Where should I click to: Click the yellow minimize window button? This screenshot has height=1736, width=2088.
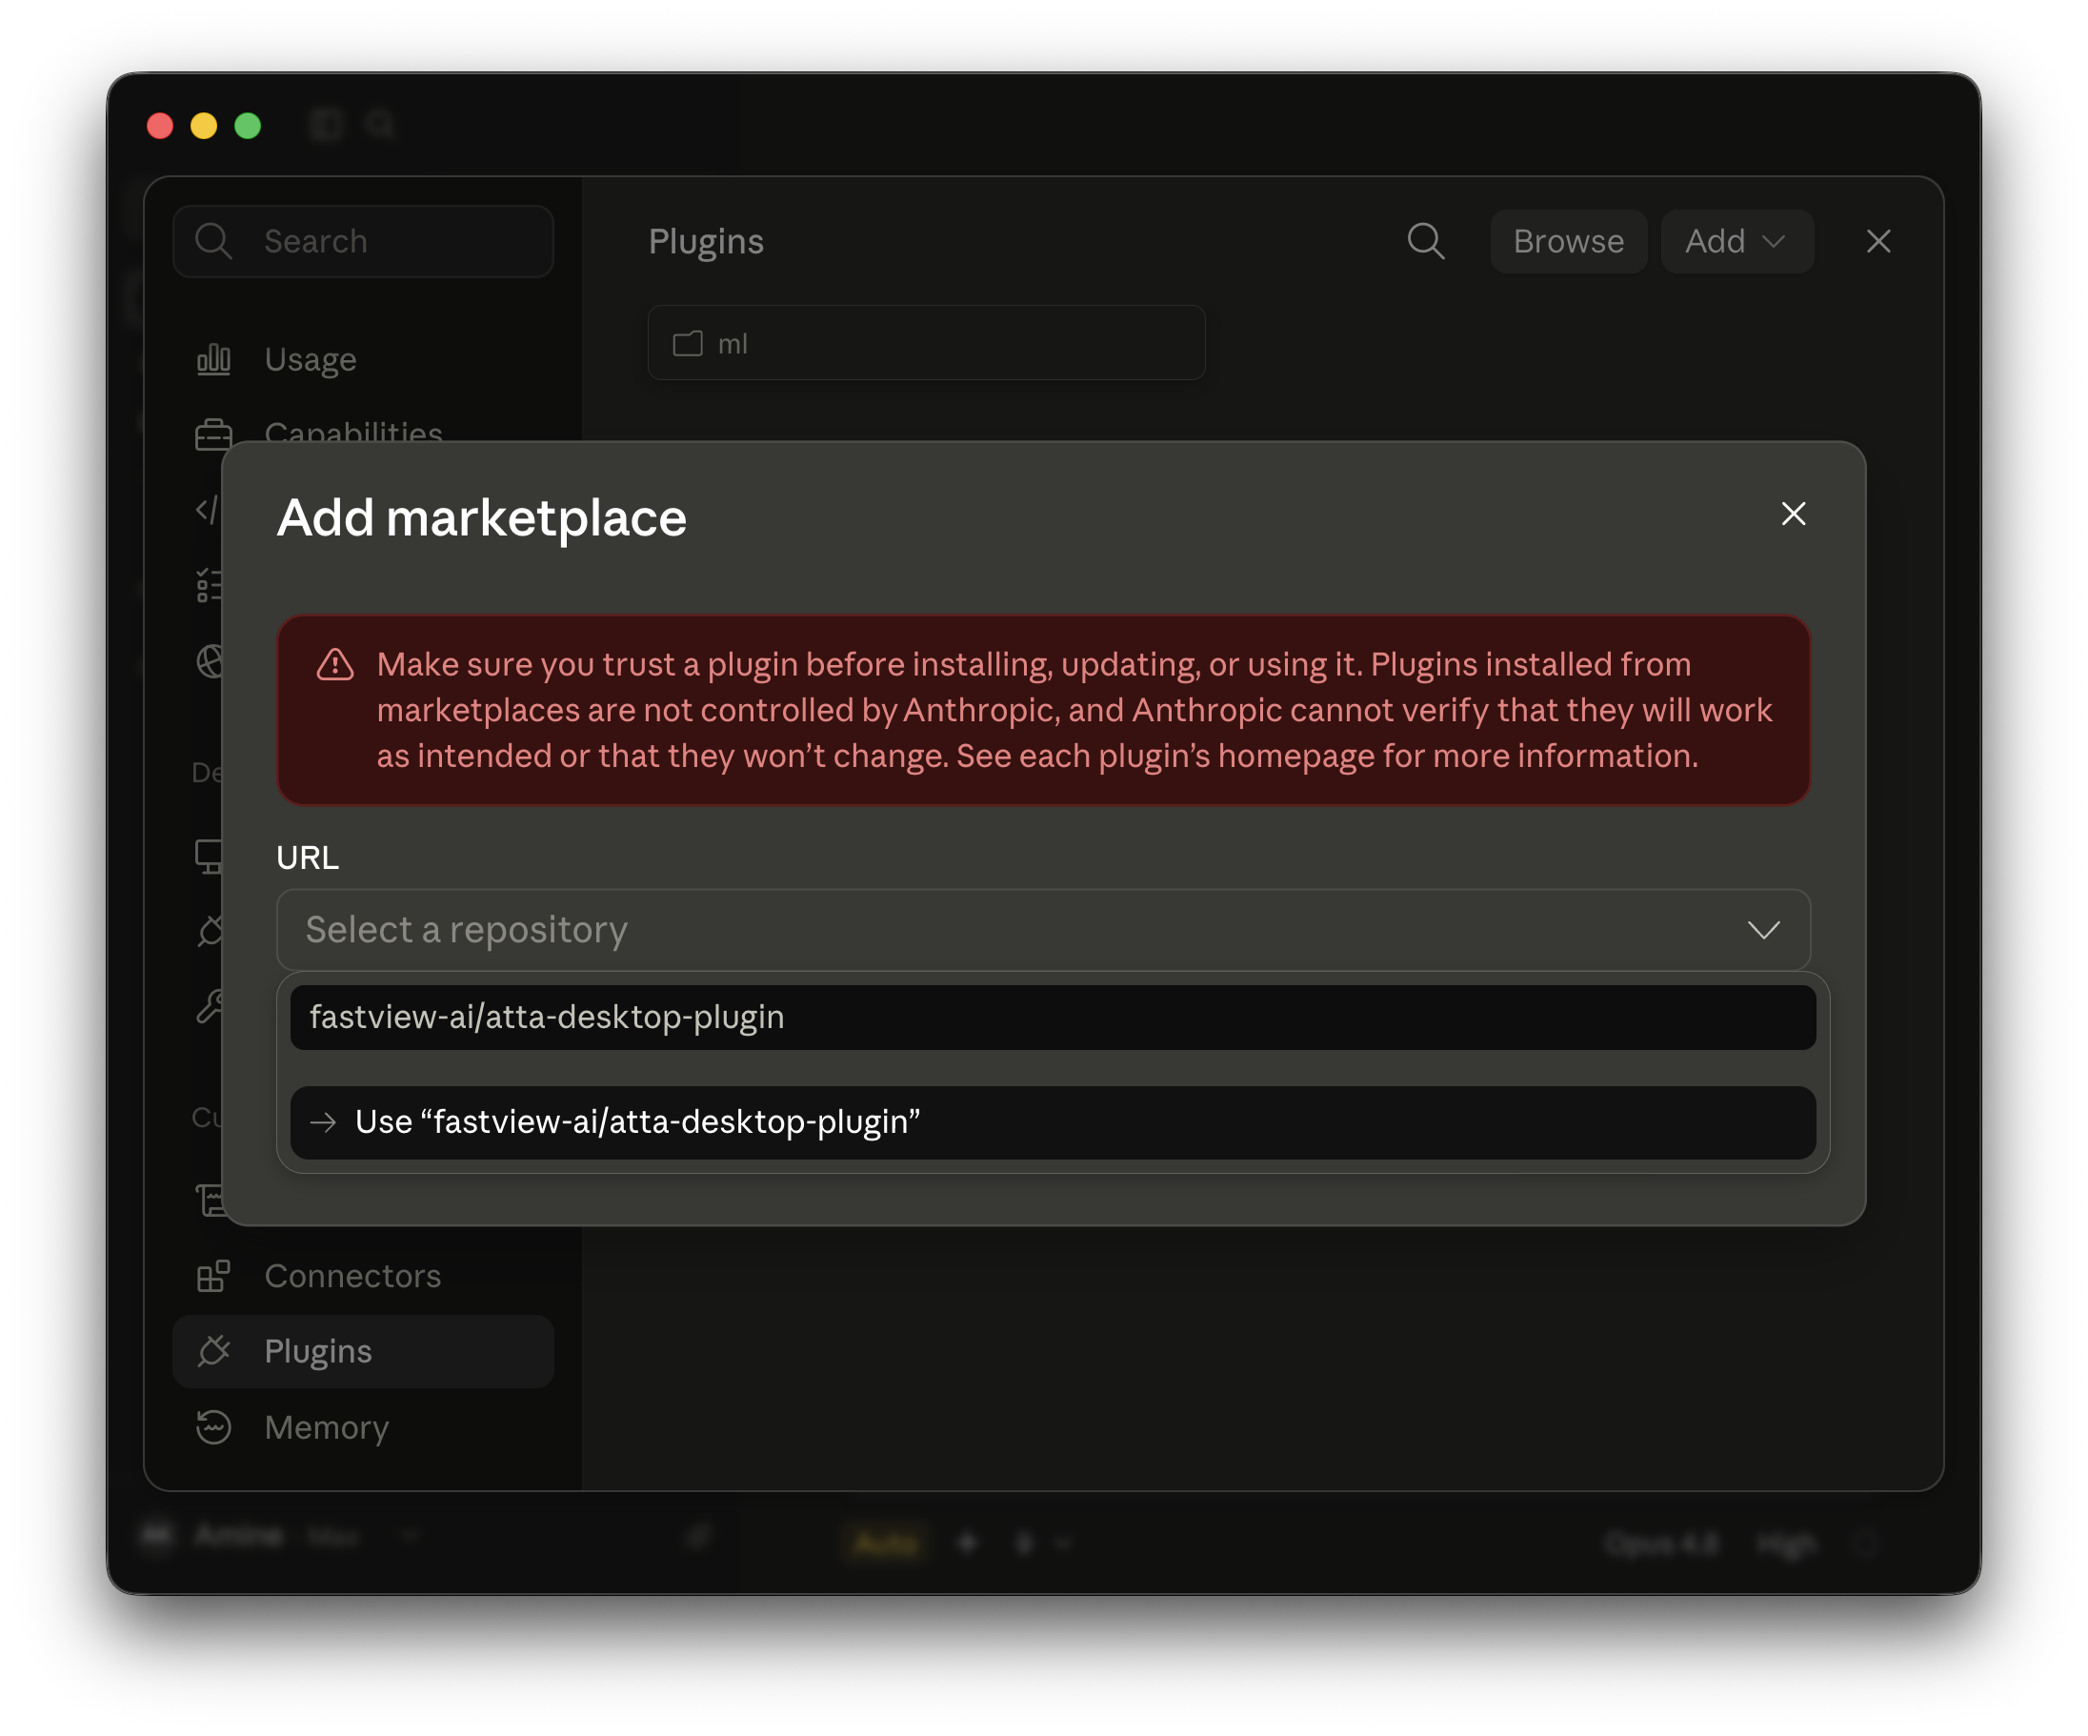204,125
